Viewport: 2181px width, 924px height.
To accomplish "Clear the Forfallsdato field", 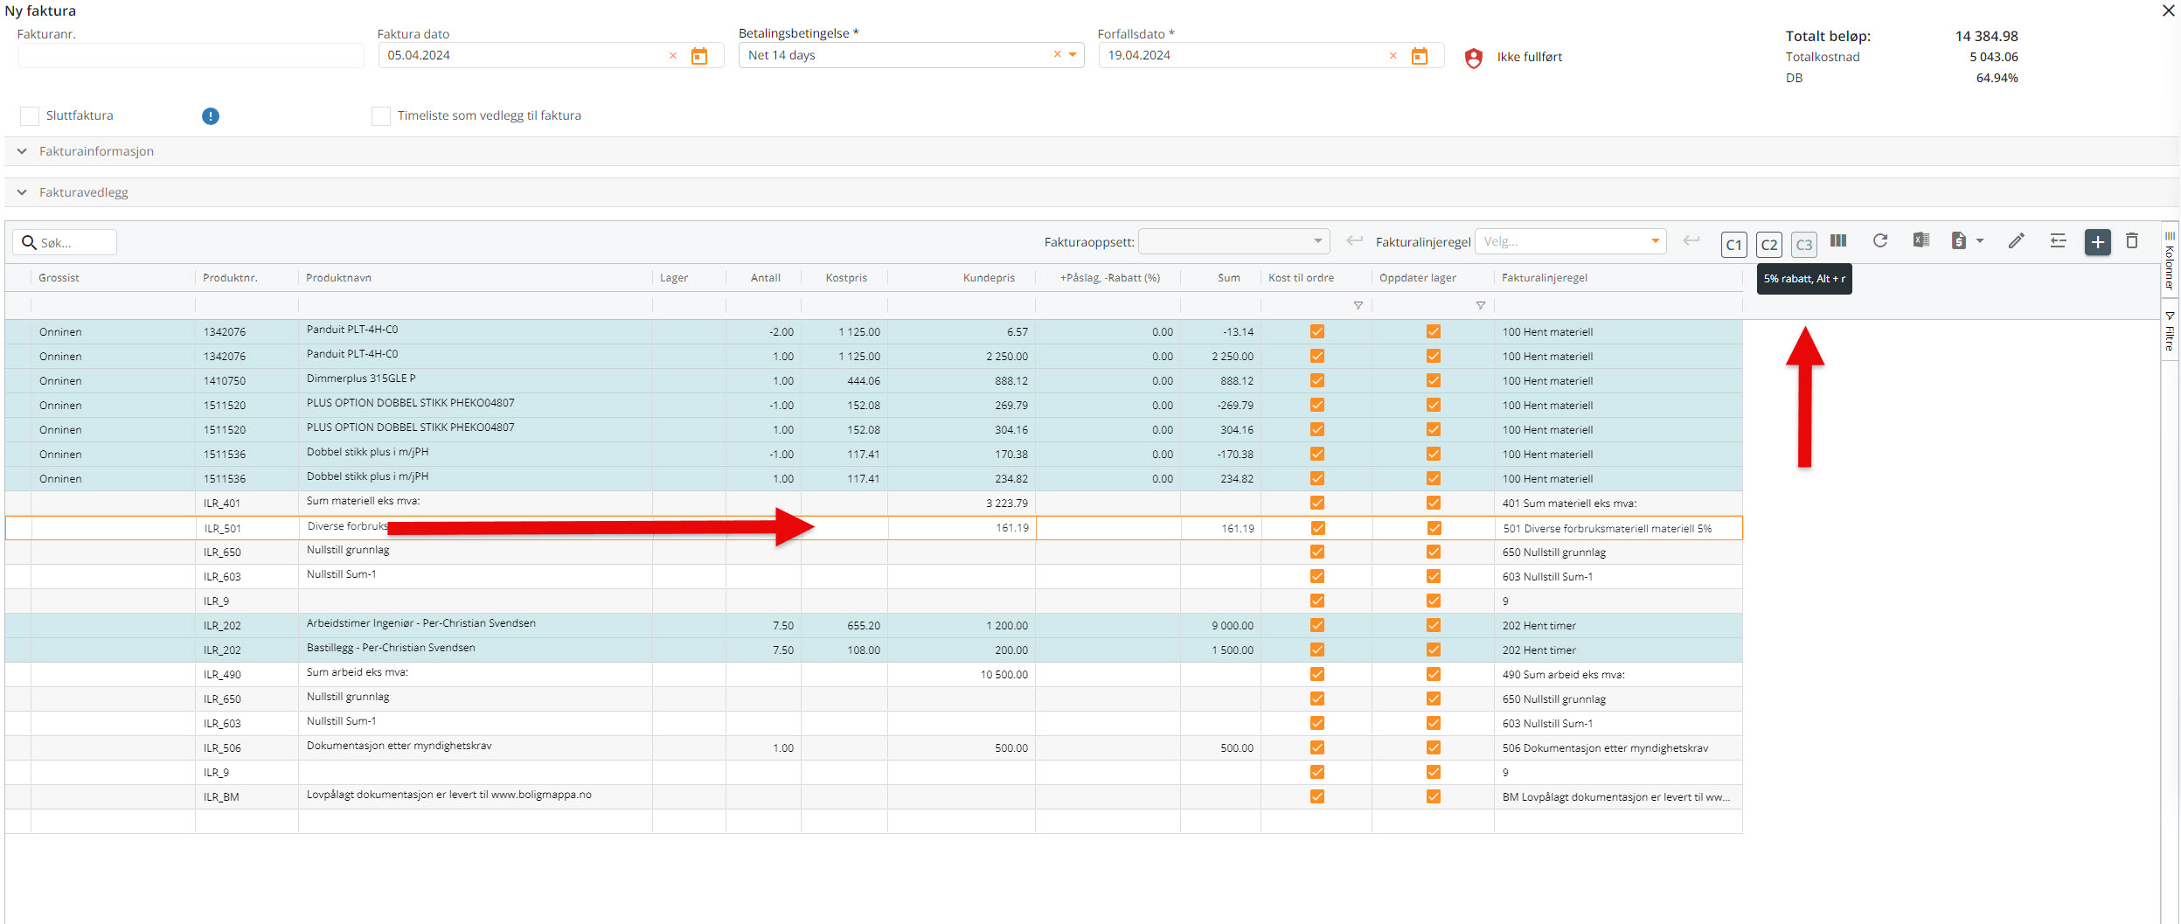I will pyautogui.click(x=1393, y=55).
